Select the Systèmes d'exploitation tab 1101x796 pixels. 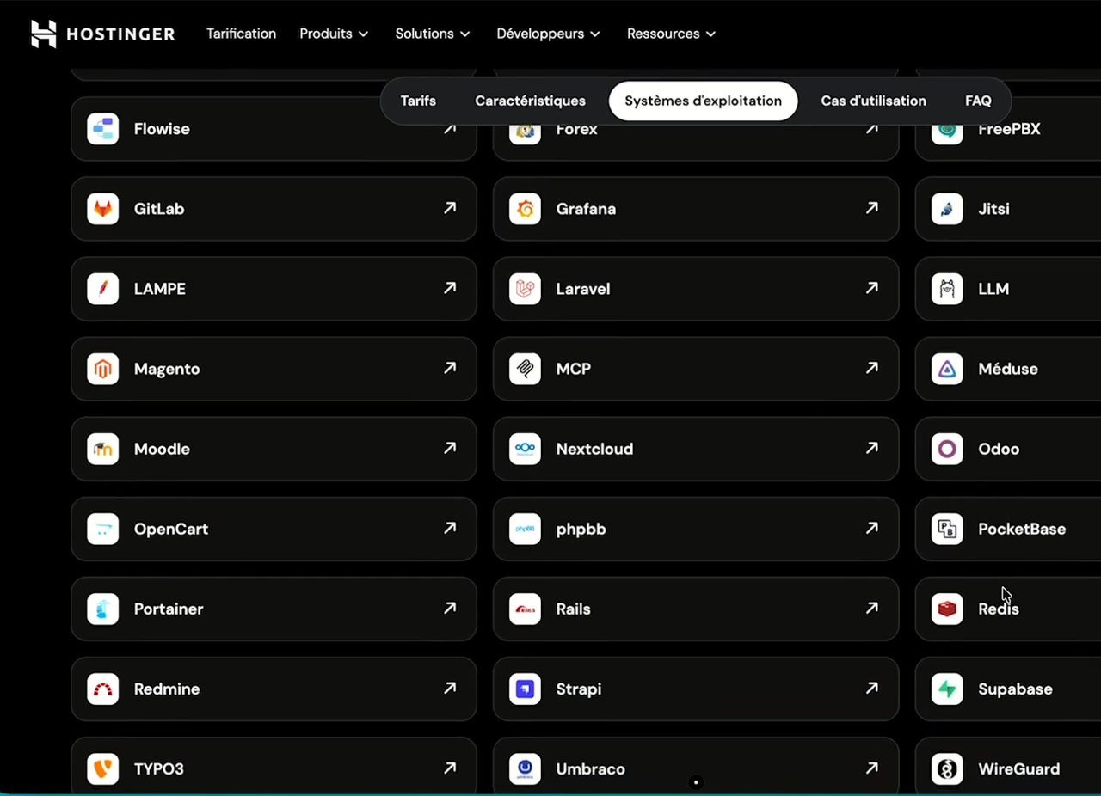[703, 101]
